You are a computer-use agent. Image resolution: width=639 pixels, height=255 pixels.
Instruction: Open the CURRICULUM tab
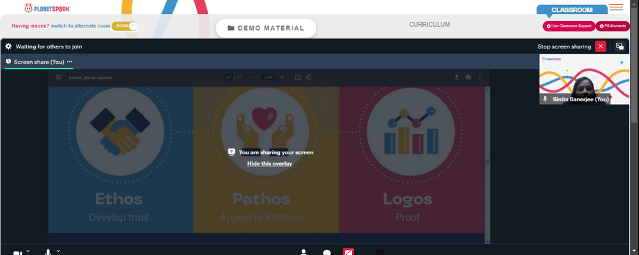pyautogui.click(x=429, y=24)
